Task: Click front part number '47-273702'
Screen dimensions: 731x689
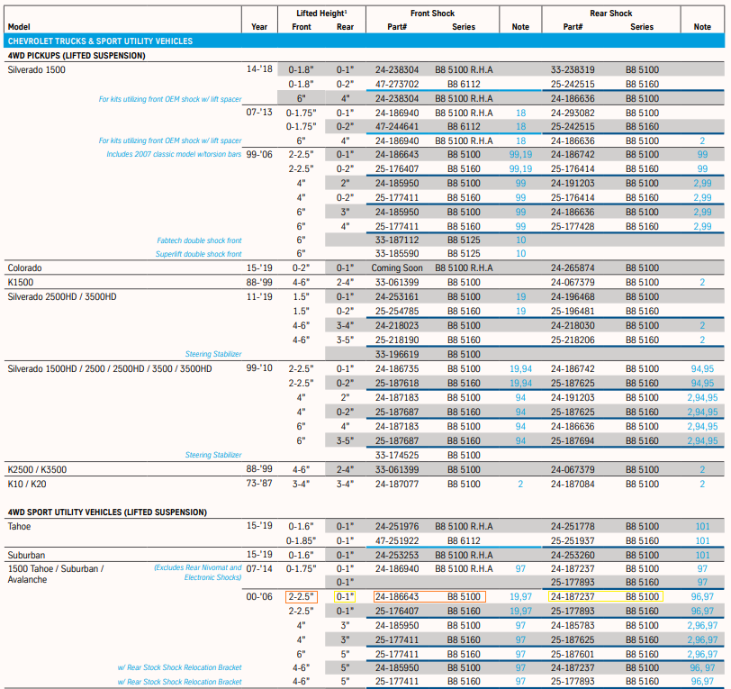Action: [397, 85]
